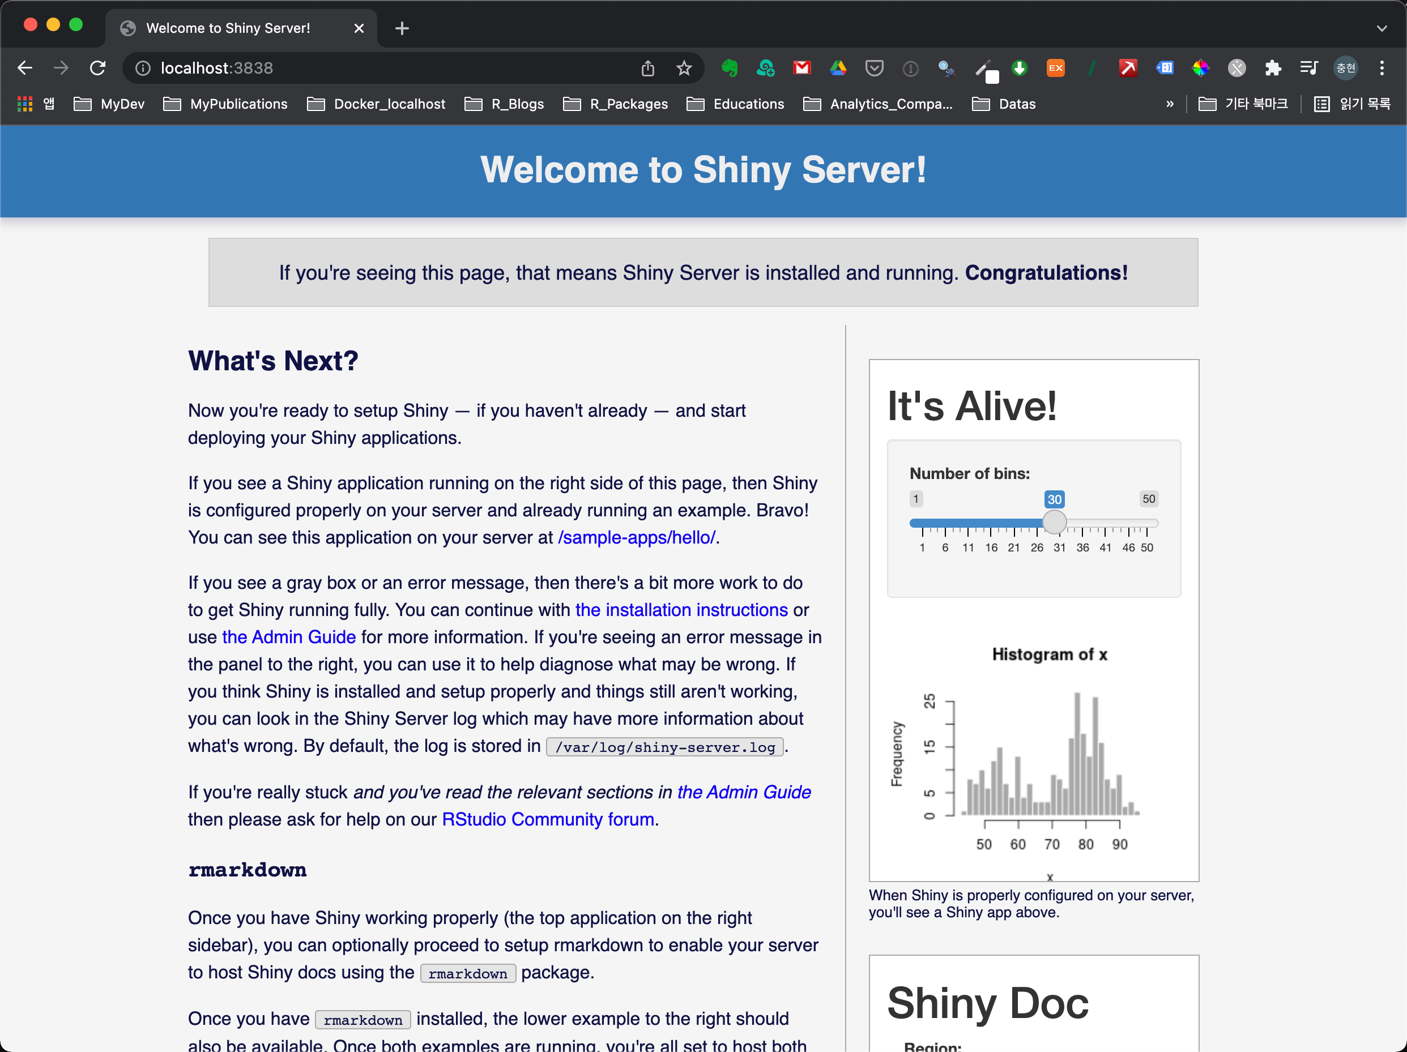The image size is (1407, 1052).
Task: Follow the /sample-apps/hello/ link
Action: tap(637, 538)
